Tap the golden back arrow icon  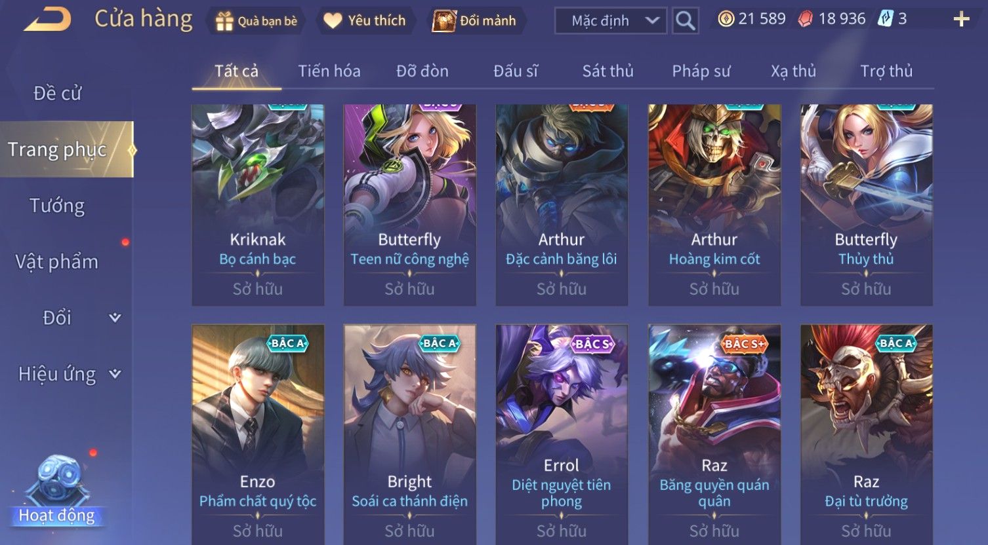(47, 20)
